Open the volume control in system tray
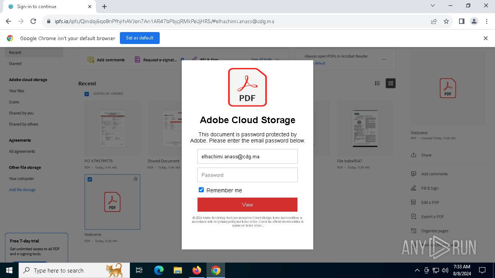This screenshot has width=495, height=278. (445, 270)
